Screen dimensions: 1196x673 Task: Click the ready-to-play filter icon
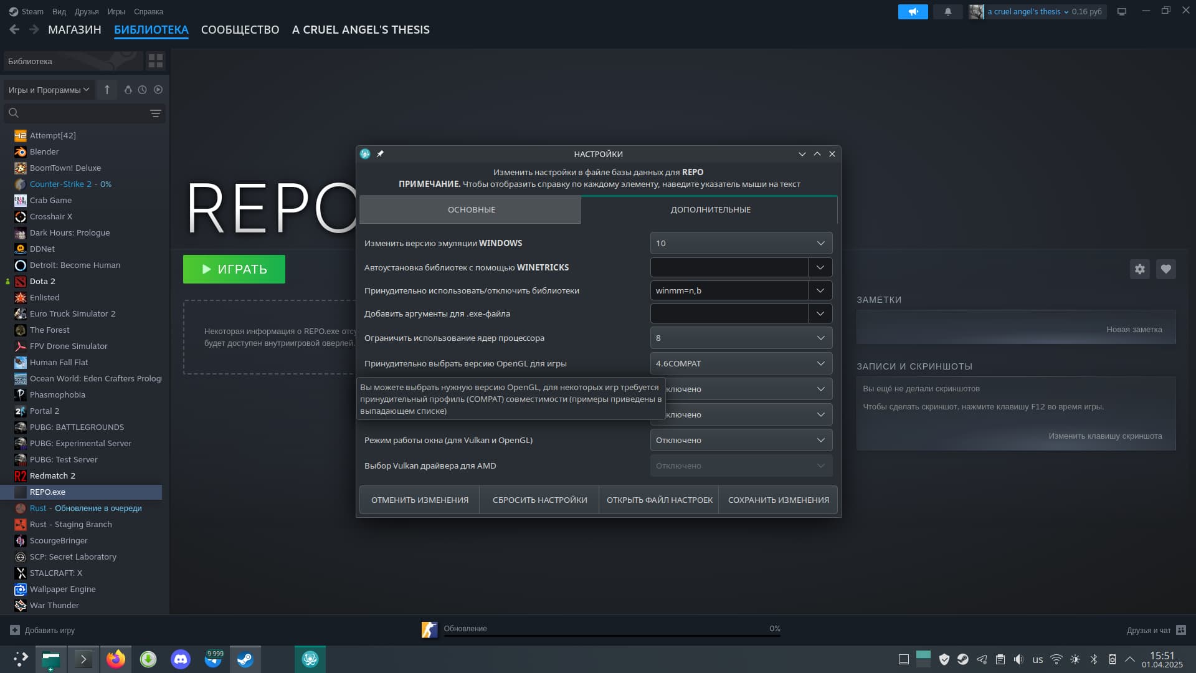click(158, 90)
